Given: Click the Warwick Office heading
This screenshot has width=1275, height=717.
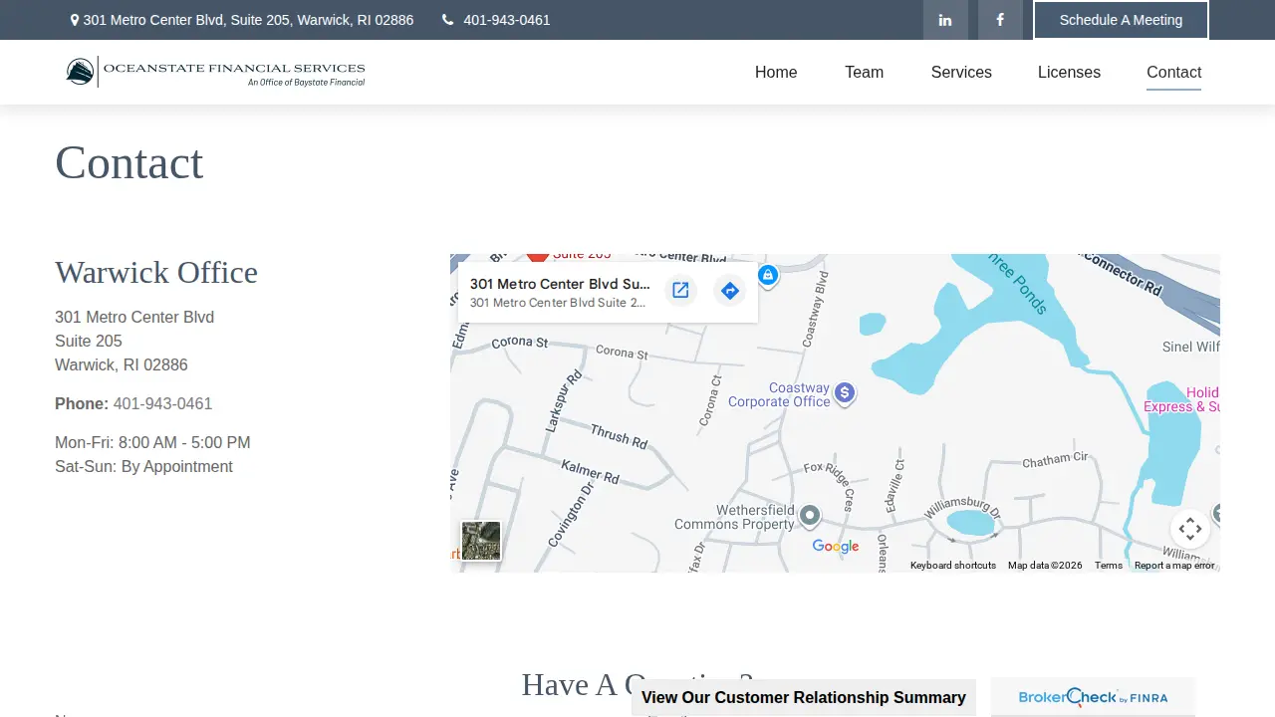Looking at the screenshot, I should [156, 272].
